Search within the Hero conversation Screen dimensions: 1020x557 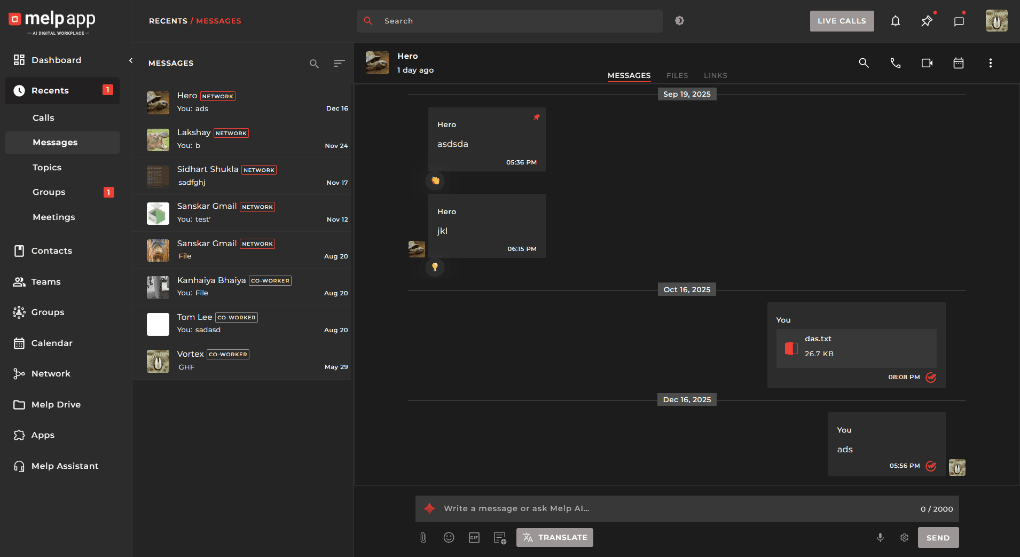(x=864, y=63)
